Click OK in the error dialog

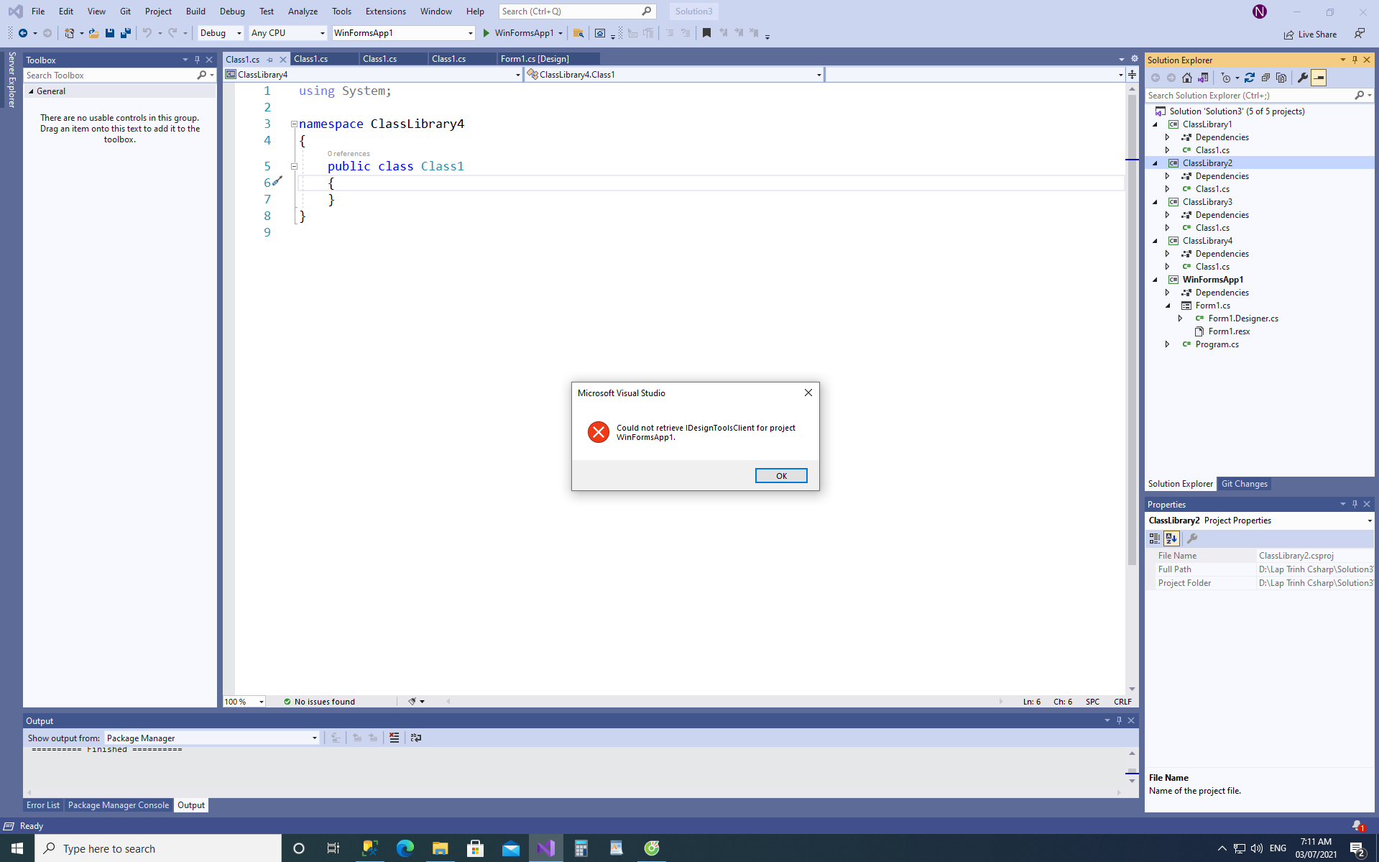781,475
